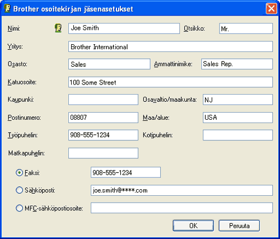Select the Sähköposti radio button
Screen dimensions: 280x239
point(19,190)
